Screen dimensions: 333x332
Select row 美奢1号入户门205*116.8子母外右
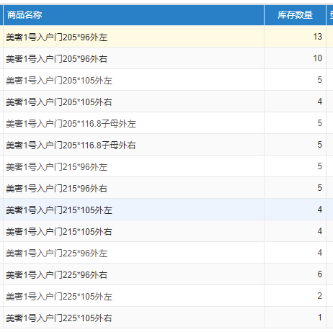[x=166, y=145]
